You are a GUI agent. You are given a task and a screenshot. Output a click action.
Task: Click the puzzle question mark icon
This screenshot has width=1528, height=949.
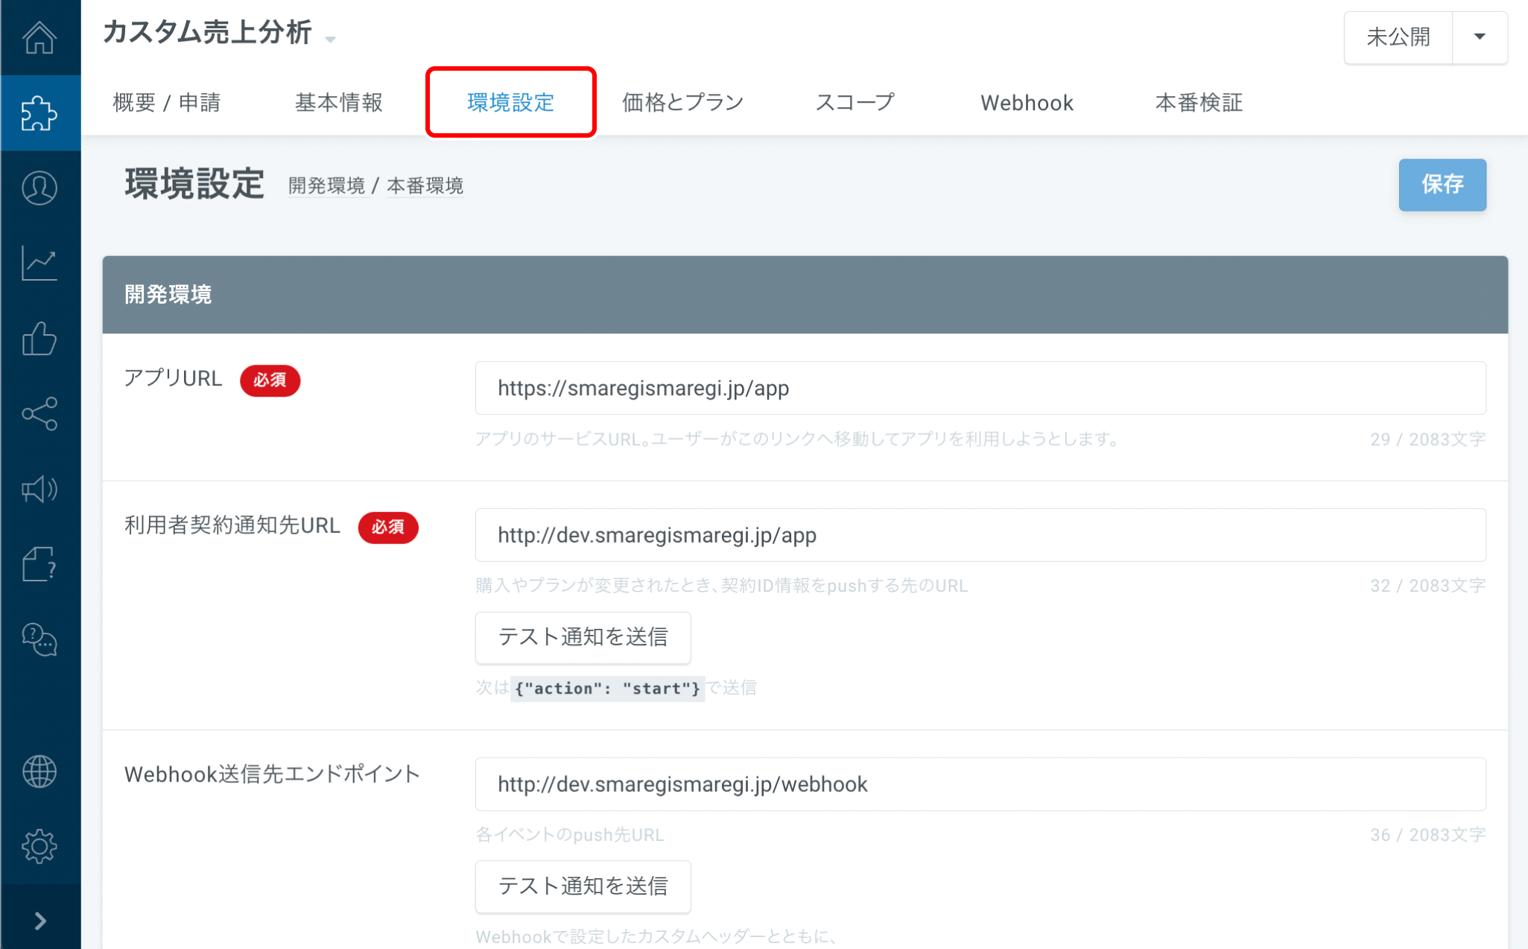coord(39,564)
